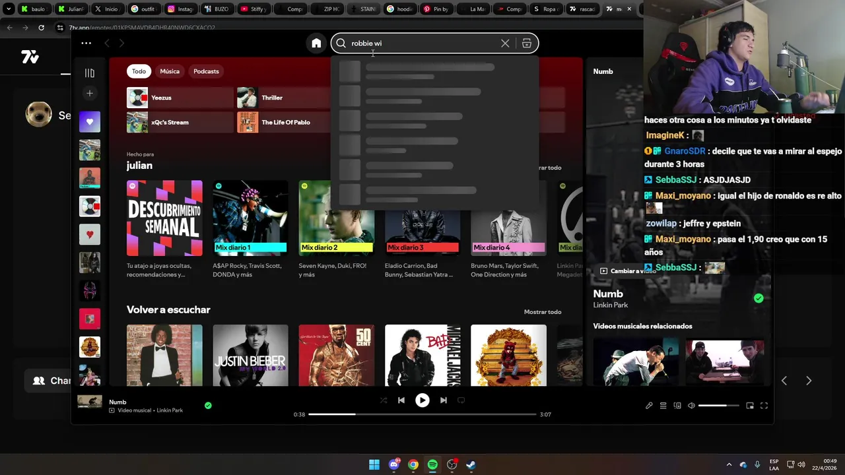The width and height of the screenshot is (845, 475).
Task: Click the left arrow on the 7TV page
Action: click(x=784, y=381)
